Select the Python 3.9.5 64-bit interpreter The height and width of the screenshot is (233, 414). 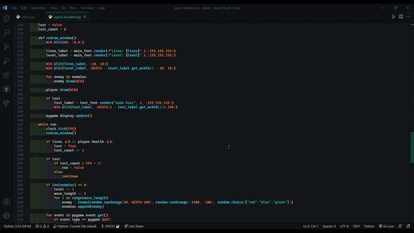[x=17, y=226]
